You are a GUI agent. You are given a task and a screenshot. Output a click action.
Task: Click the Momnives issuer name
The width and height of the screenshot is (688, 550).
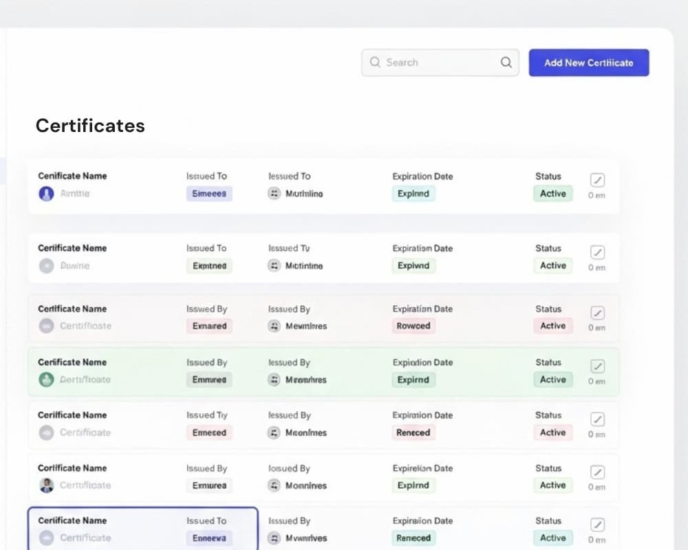[x=306, y=486]
